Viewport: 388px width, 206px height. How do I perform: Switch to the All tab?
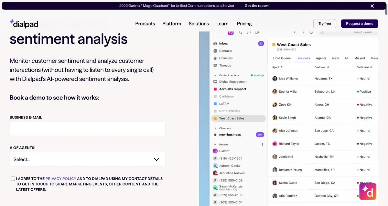click(347, 58)
